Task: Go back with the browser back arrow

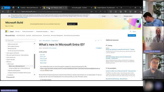Action: pyautogui.click(x=3, y=11)
